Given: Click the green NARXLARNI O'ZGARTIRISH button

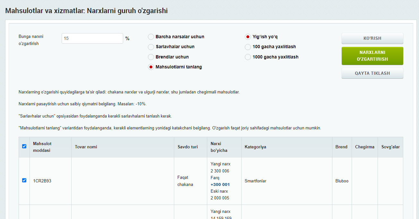Looking at the screenshot, I should coord(372,56).
